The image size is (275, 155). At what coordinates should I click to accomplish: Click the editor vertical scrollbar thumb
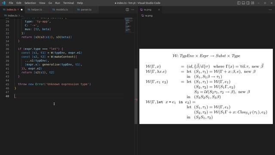(136, 96)
